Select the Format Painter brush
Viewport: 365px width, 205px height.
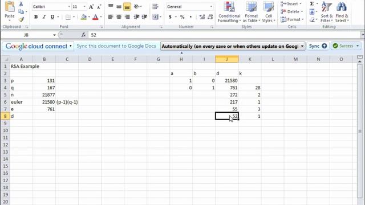[22, 19]
